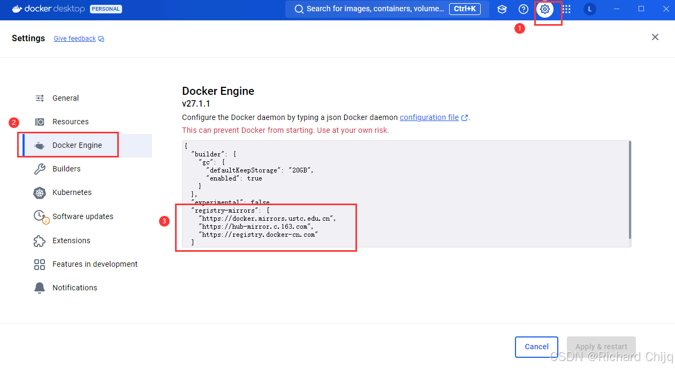The width and height of the screenshot is (675, 368).
Task: Click the search images and containers field
Action: tap(386, 9)
